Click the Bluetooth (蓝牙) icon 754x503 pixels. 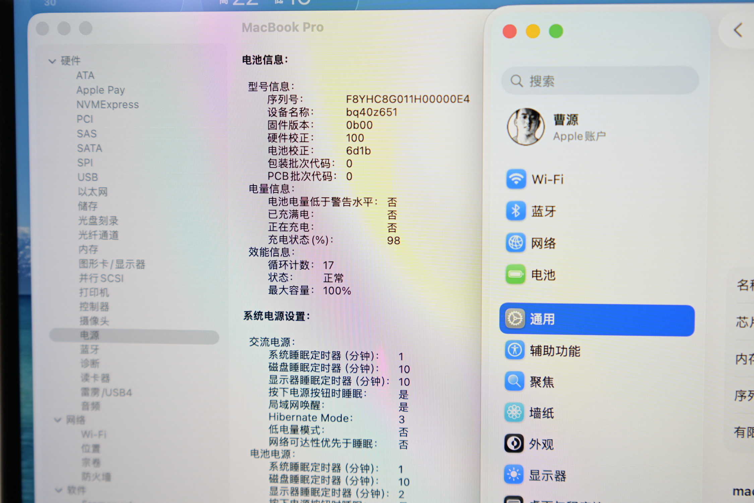pos(515,211)
